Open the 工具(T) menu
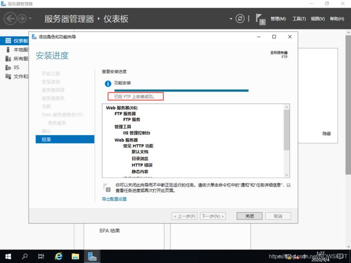This screenshot has width=351, height=263. [x=299, y=19]
